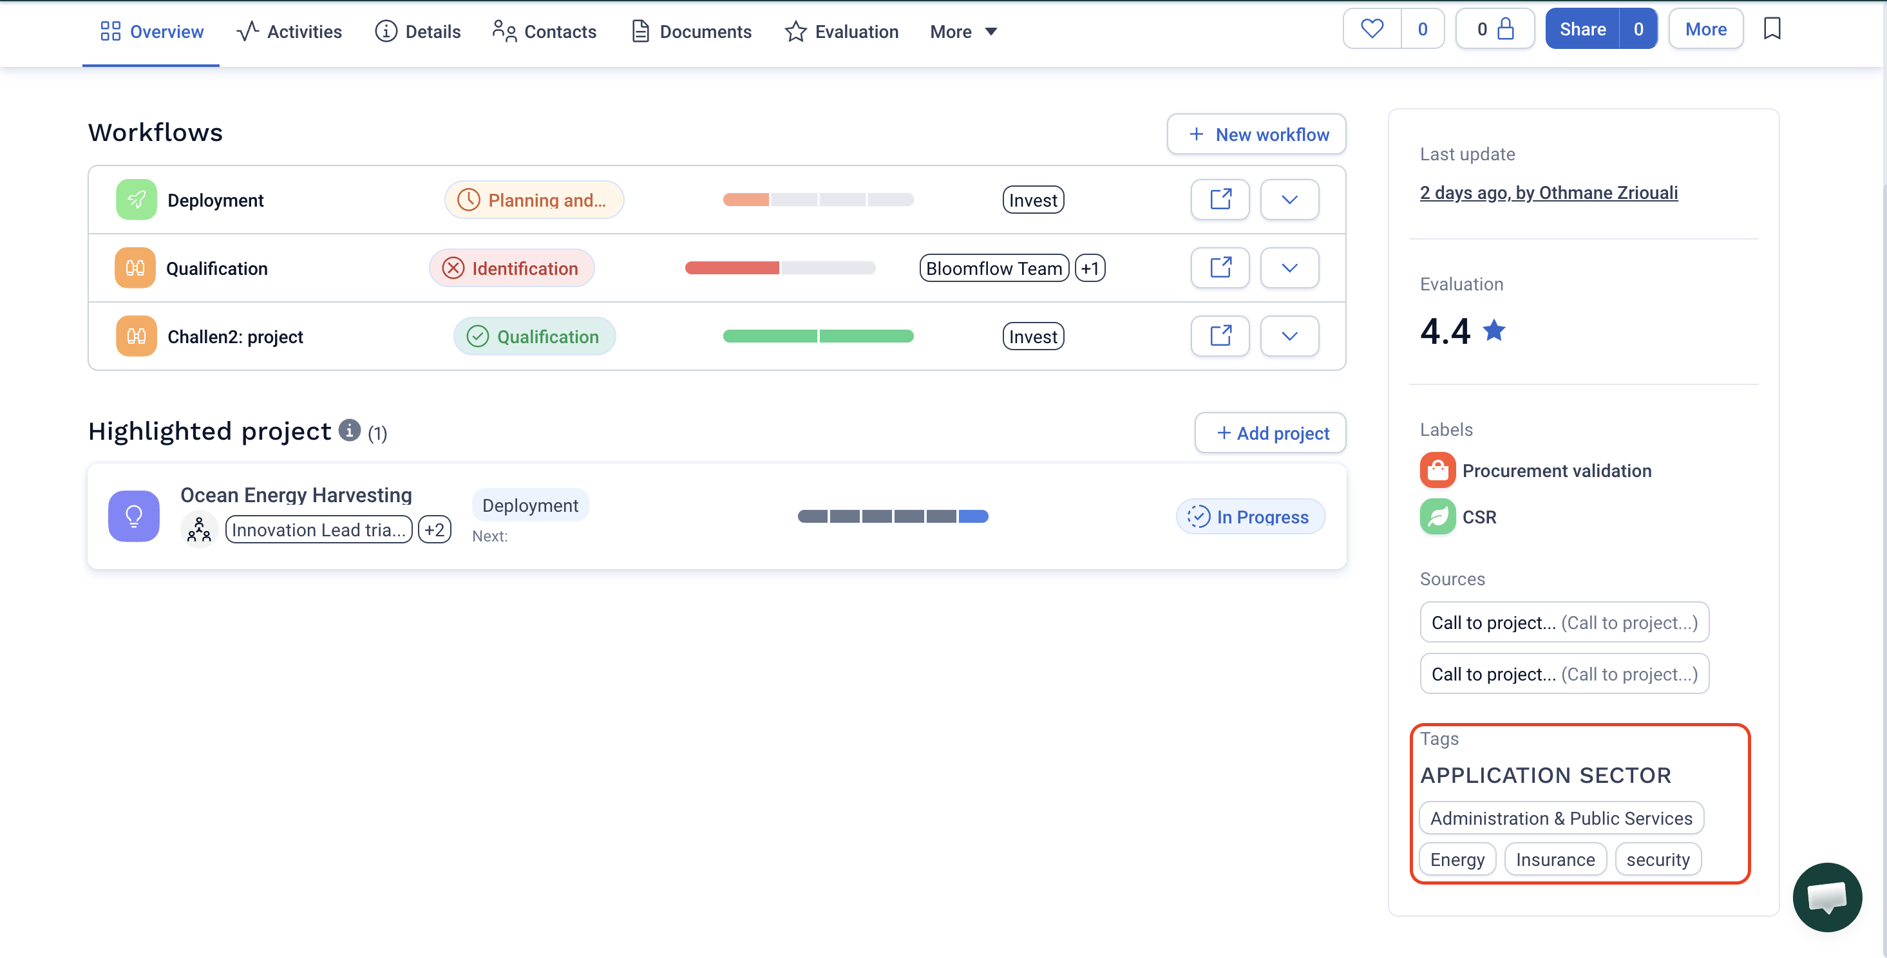Screen dimensions: 1887x958
Task: Click the Invest tag on Deployment row
Action: point(1033,200)
